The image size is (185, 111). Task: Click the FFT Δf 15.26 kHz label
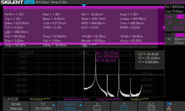[106, 61]
